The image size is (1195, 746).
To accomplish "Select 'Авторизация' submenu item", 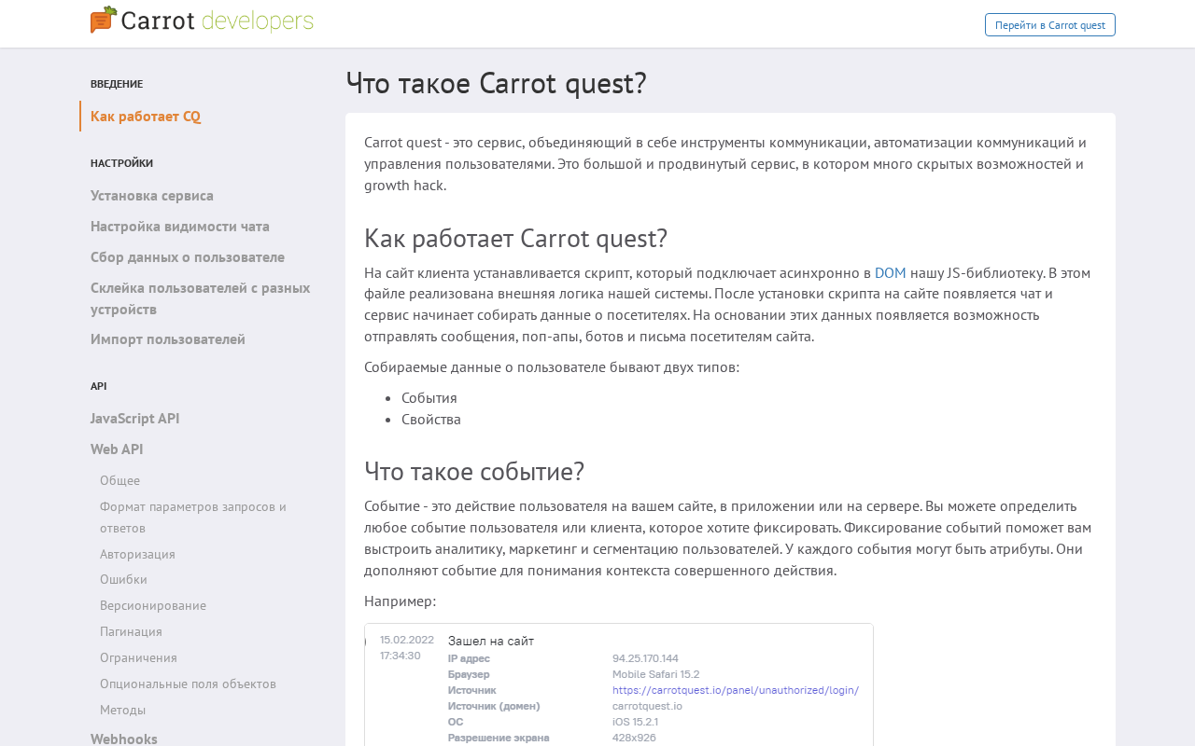I will 137,554.
